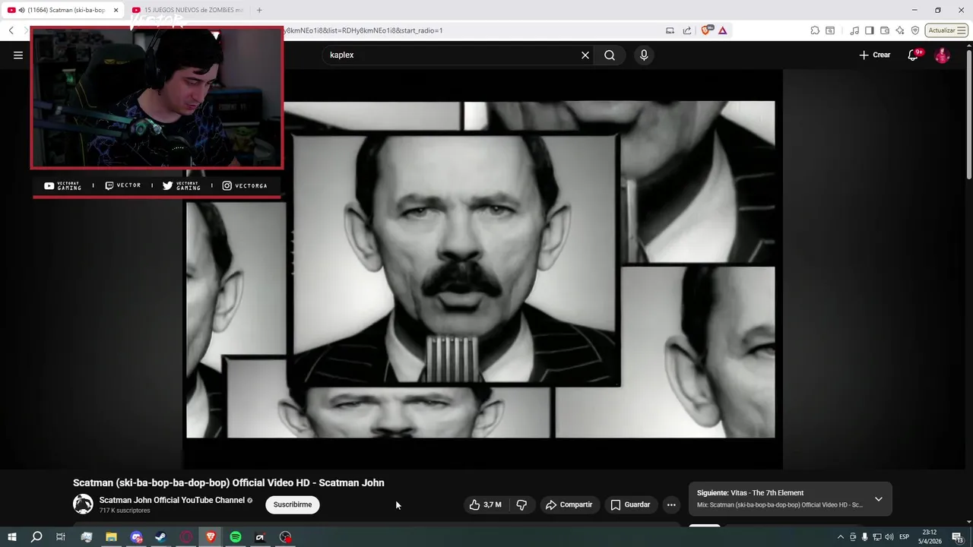This screenshot has height=547, width=973.
Task: Open Task View on the taskbar
Action: [x=61, y=537]
